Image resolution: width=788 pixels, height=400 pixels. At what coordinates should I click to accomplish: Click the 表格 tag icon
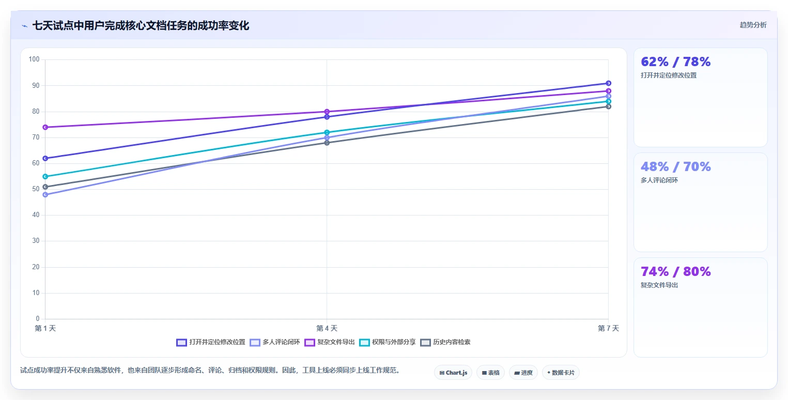click(484, 373)
